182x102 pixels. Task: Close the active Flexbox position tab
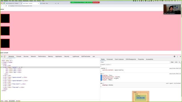coord(38,3)
